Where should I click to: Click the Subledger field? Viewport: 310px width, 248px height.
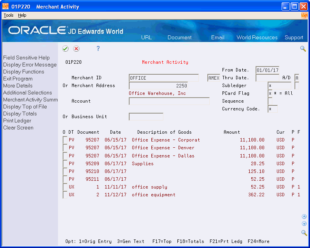pos(279,86)
